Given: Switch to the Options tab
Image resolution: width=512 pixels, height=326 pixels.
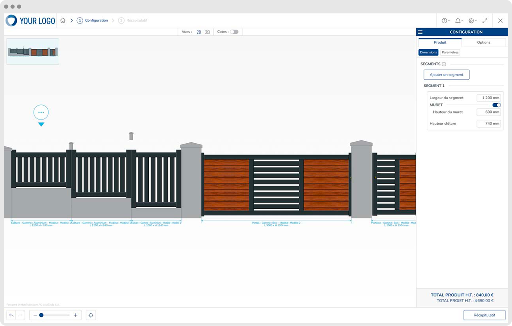Looking at the screenshot, I should [x=484, y=42].
